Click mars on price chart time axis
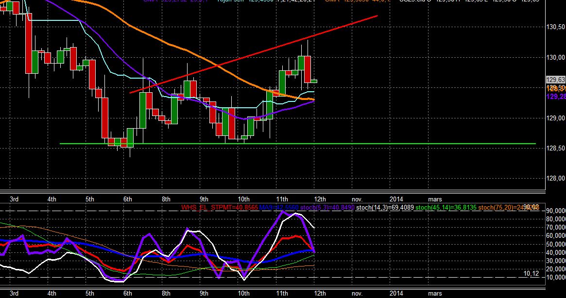This screenshot has width=566, height=298. click(x=435, y=199)
